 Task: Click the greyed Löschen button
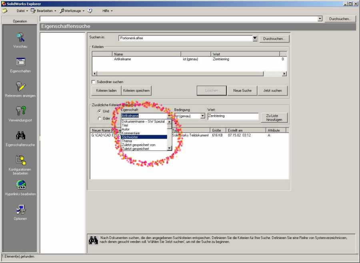pos(212,91)
